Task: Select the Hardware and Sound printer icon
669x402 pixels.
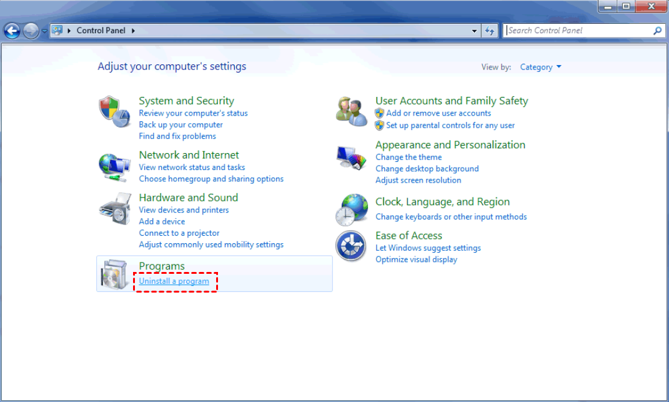Action: click(x=115, y=209)
